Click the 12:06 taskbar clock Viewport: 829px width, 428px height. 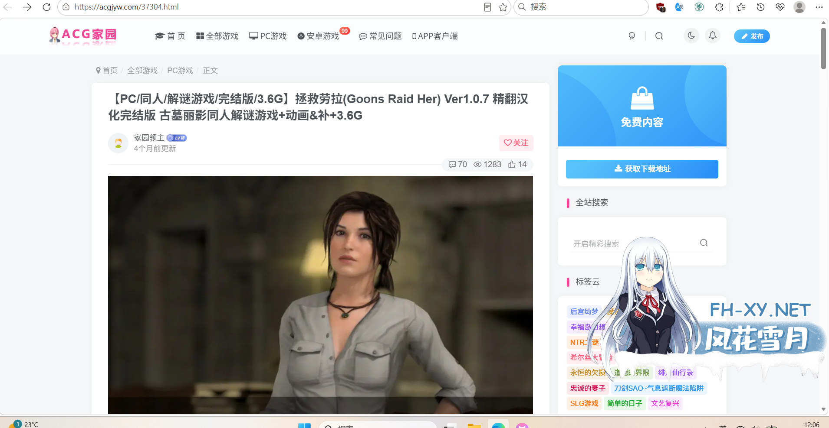tap(812, 425)
